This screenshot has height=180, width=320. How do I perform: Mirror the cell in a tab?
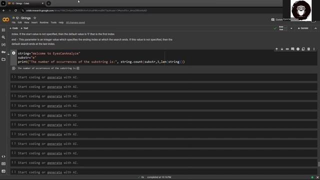click(303, 49)
